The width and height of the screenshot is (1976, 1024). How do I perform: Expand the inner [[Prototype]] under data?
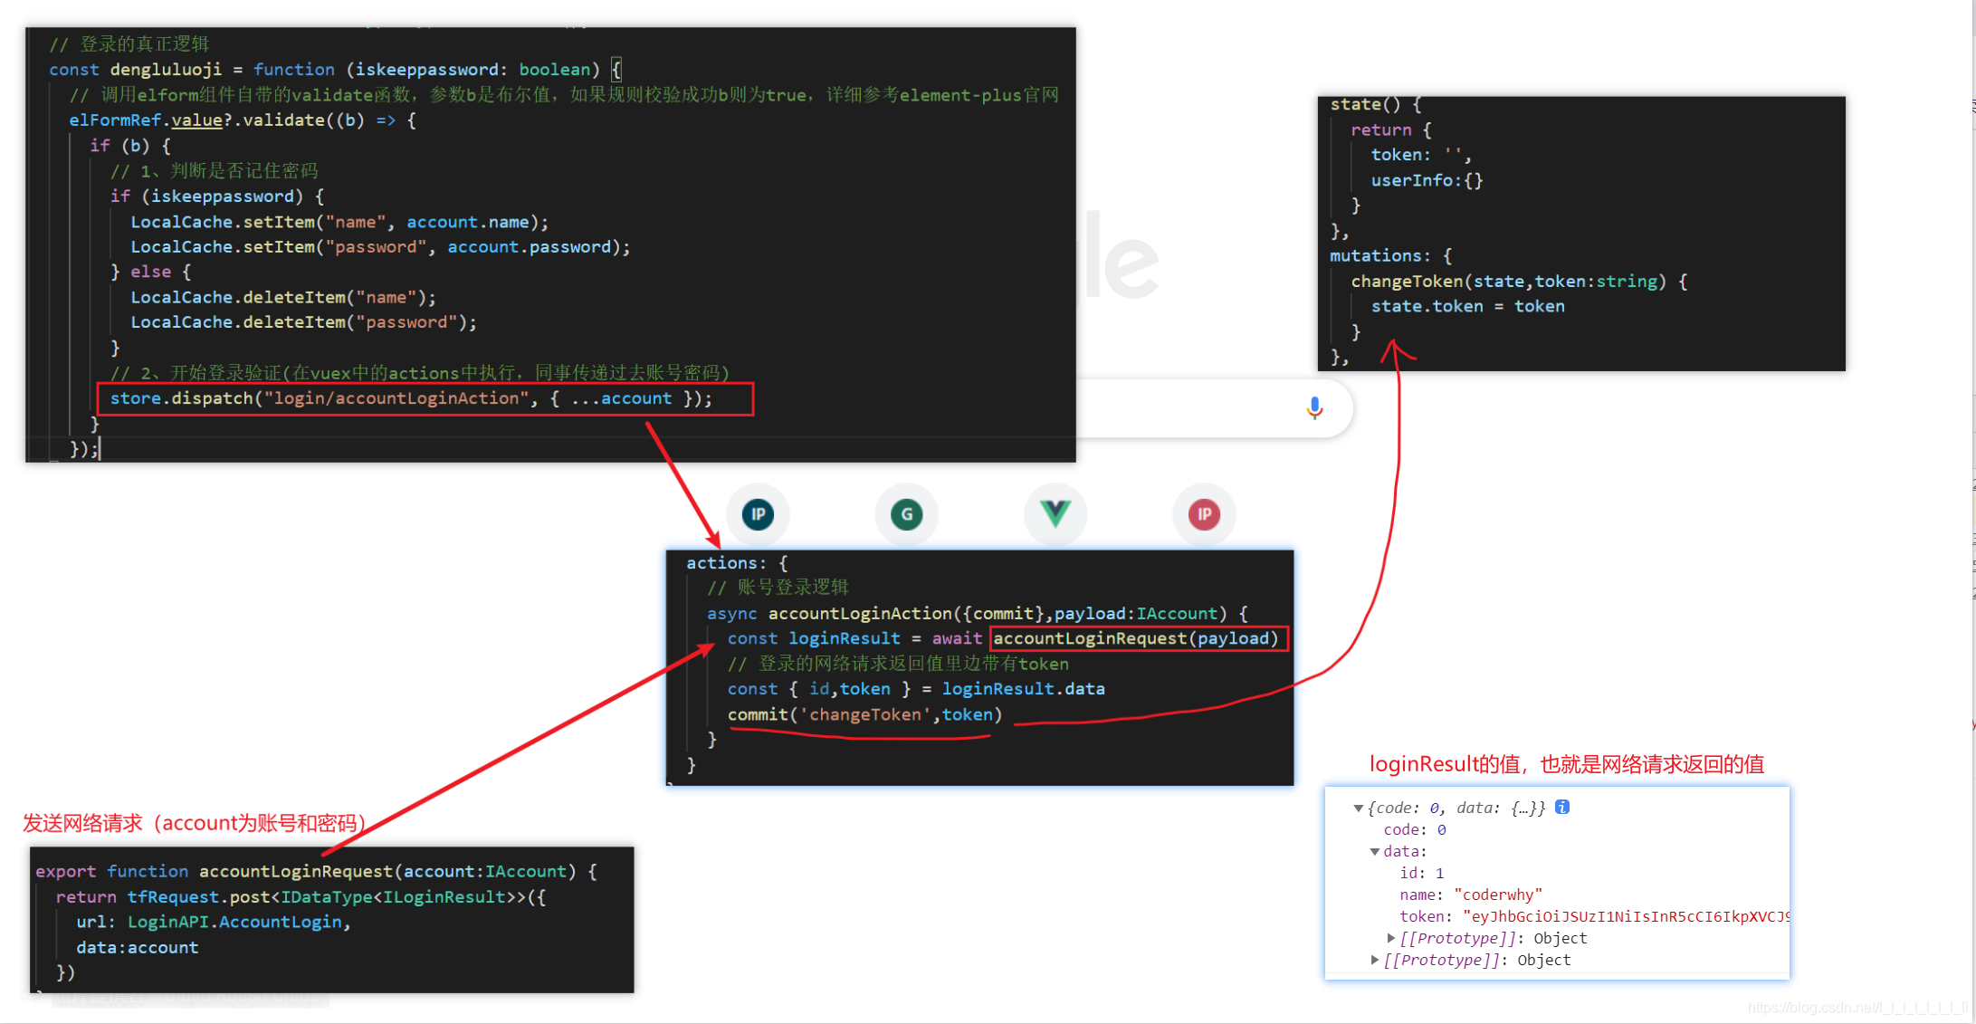(1391, 938)
